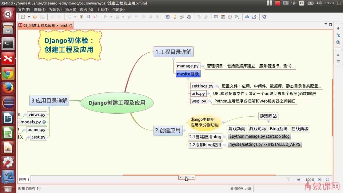
Task: Click the New workbook toolbar icon
Action: 23,17
